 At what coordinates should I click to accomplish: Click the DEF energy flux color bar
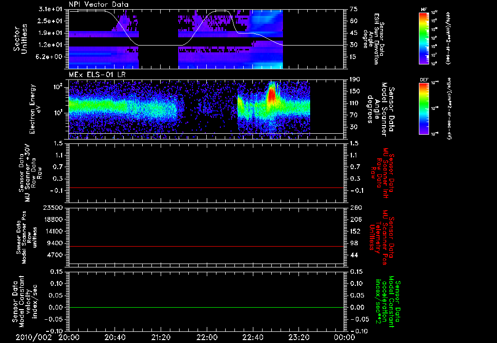pos(424,109)
